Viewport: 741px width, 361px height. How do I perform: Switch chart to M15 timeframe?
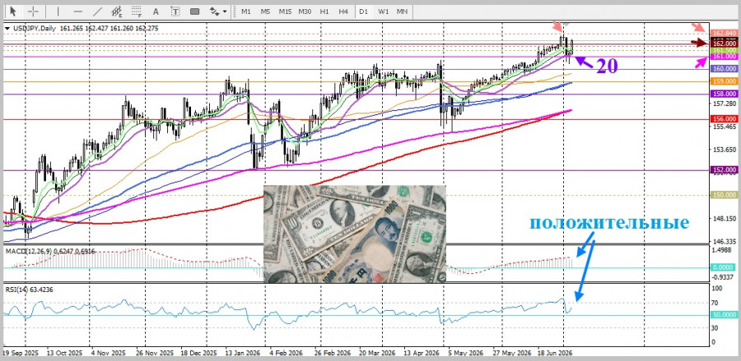(x=285, y=12)
